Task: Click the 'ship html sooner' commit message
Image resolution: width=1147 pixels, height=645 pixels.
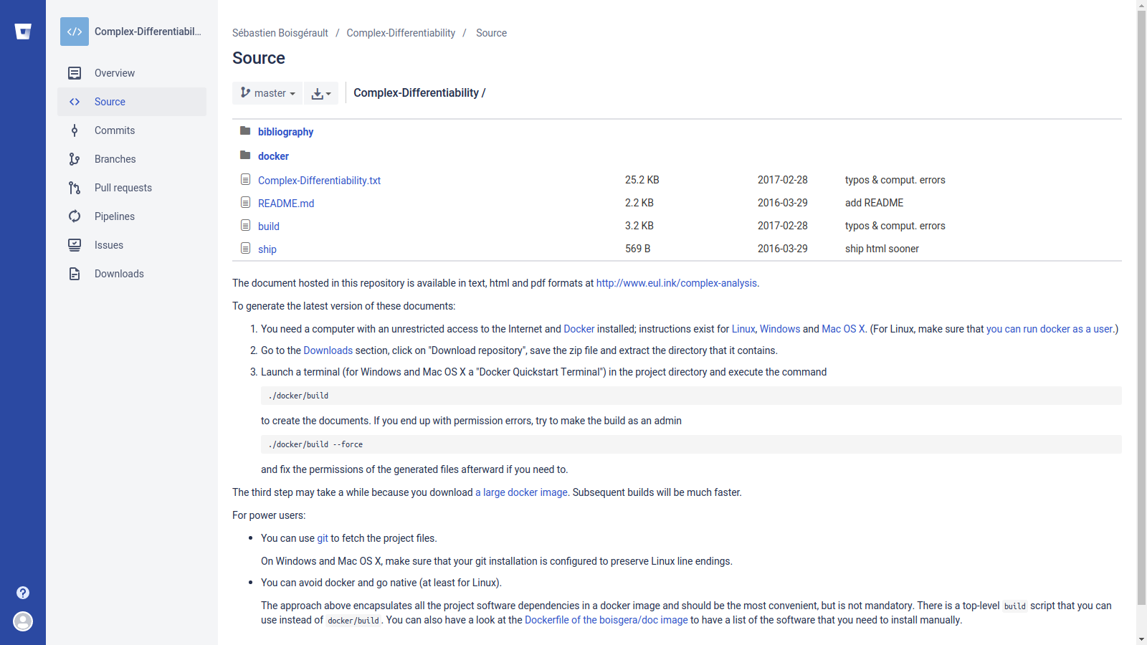Action: click(x=882, y=249)
